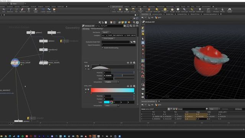
Task: Click the ramp Position slider
Action: (124, 76)
